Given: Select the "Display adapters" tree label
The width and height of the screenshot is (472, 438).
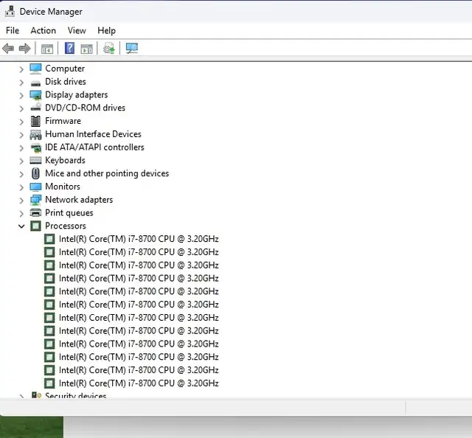Looking at the screenshot, I should pyautogui.click(x=77, y=95).
